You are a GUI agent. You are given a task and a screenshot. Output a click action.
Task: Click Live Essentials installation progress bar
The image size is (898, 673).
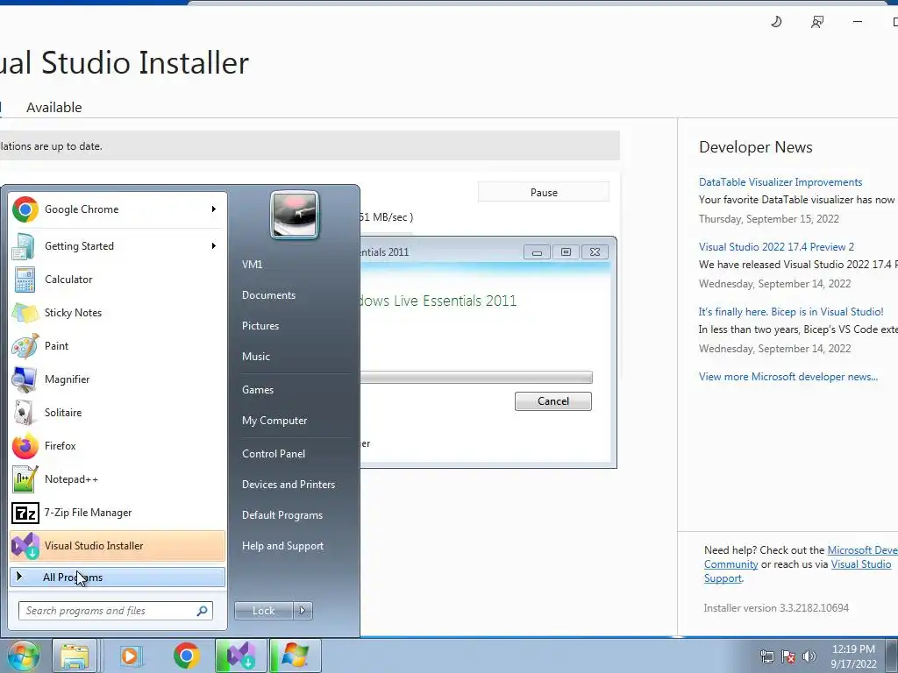(476, 378)
